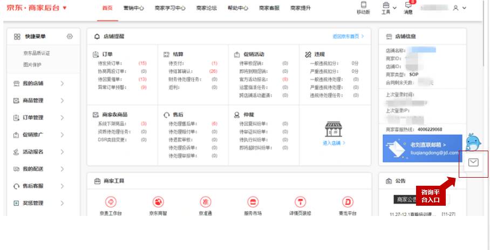Click the 待处理售后单 count (6)
The width and height of the screenshot is (490, 250).
[x=214, y=124]
